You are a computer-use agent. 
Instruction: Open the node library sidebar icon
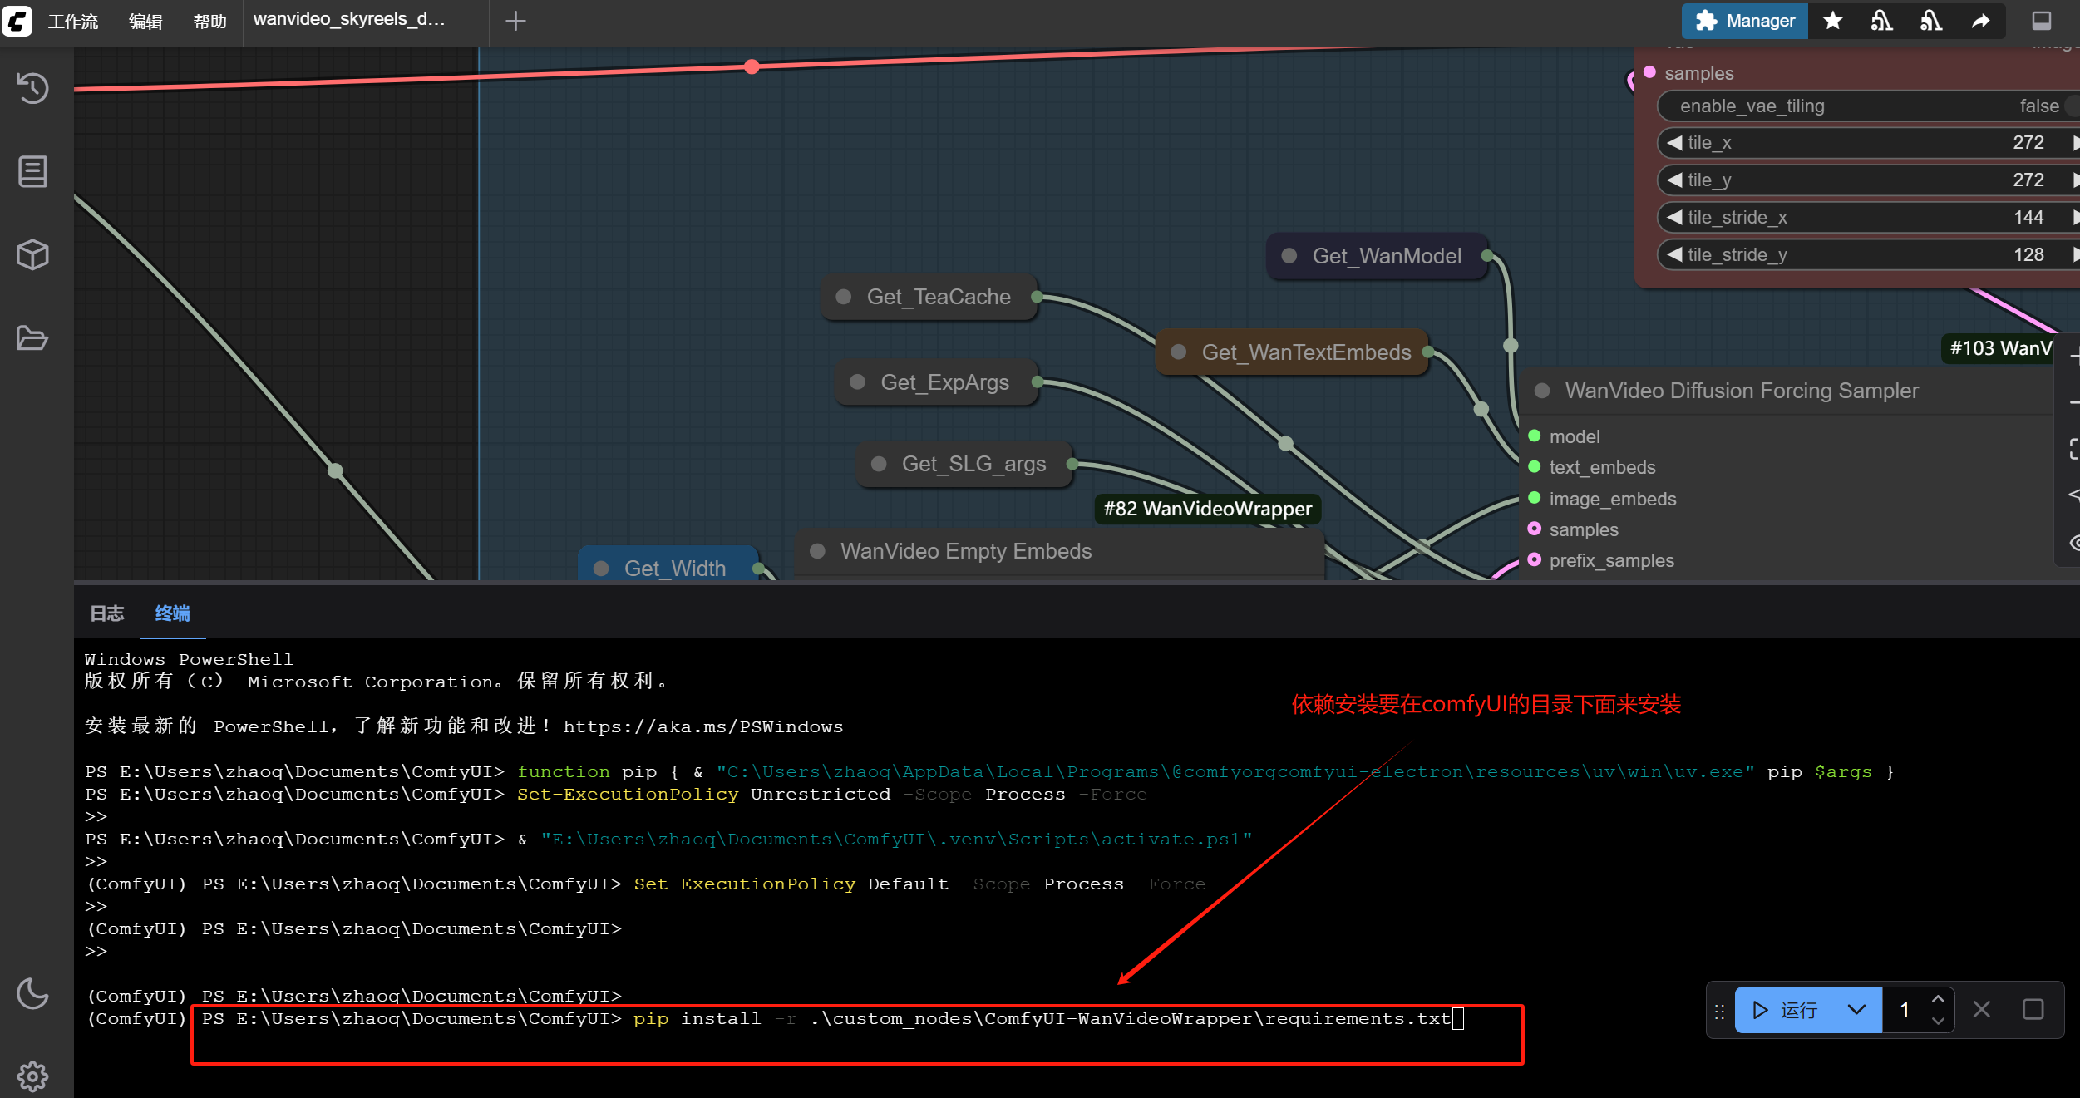pyautogui.click(x=32, y=171)
